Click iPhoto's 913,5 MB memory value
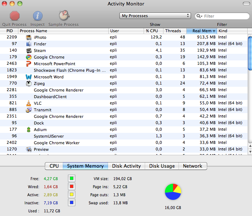Image resolution: width=252 pixels, height=216 pixels. tap(206, 37)
